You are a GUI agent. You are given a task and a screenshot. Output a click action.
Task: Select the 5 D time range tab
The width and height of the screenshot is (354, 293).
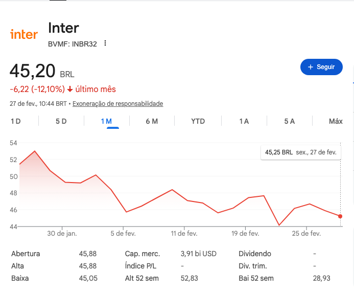point(61,121)
